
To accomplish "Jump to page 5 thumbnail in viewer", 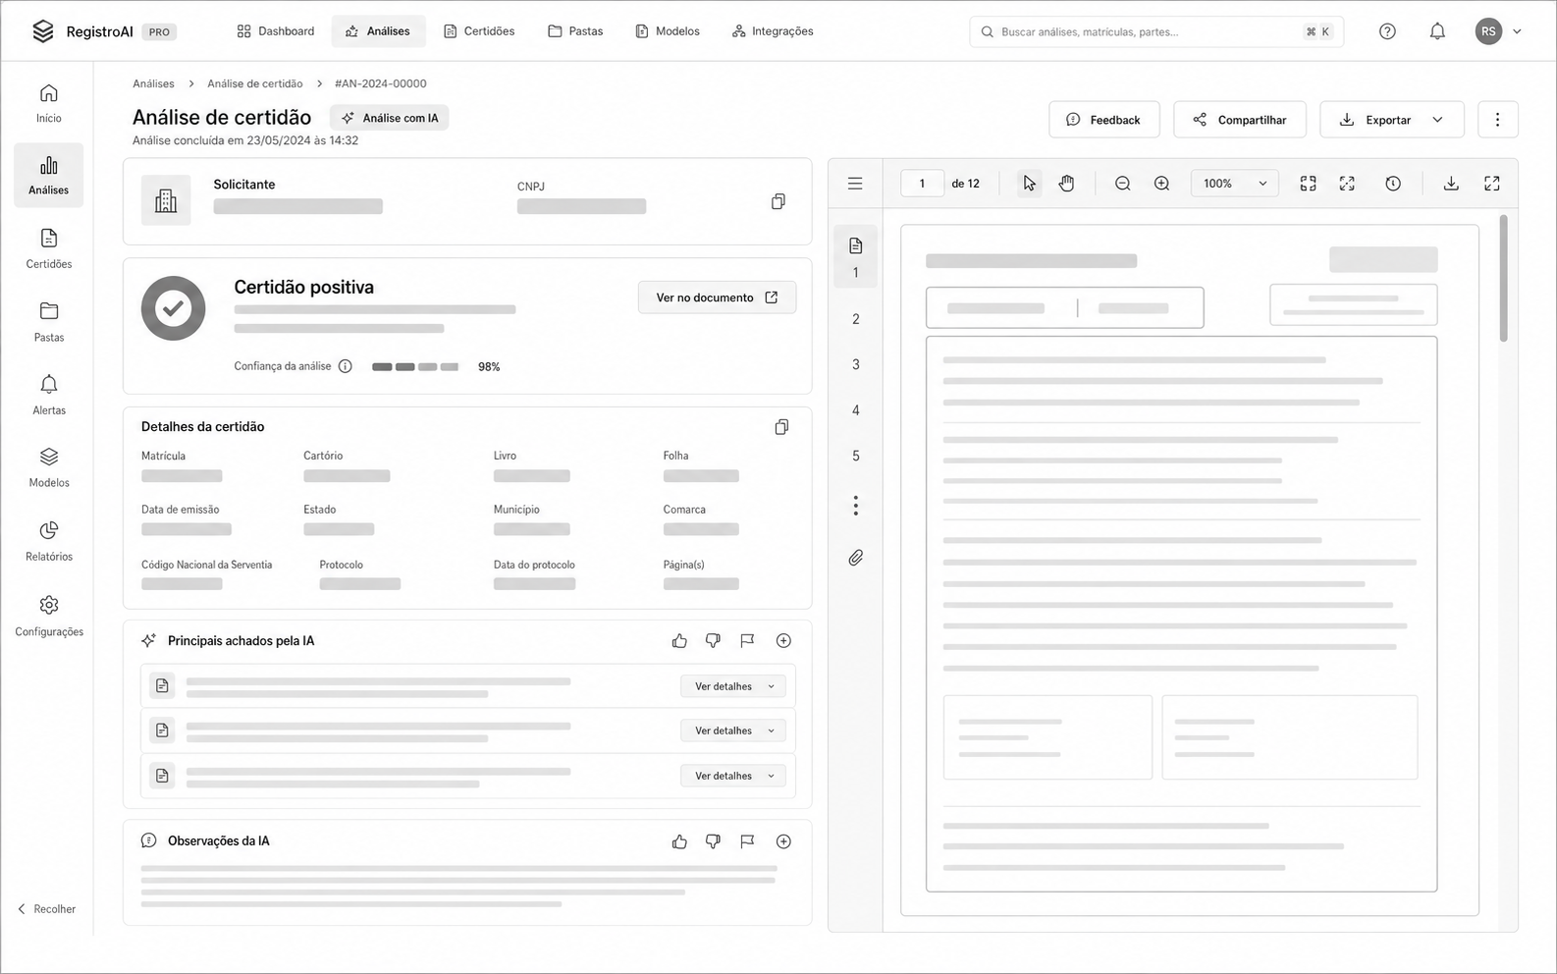I will point(856,456).
